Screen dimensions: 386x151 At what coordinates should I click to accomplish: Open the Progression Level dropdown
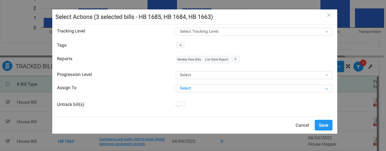tap(254, 75)
